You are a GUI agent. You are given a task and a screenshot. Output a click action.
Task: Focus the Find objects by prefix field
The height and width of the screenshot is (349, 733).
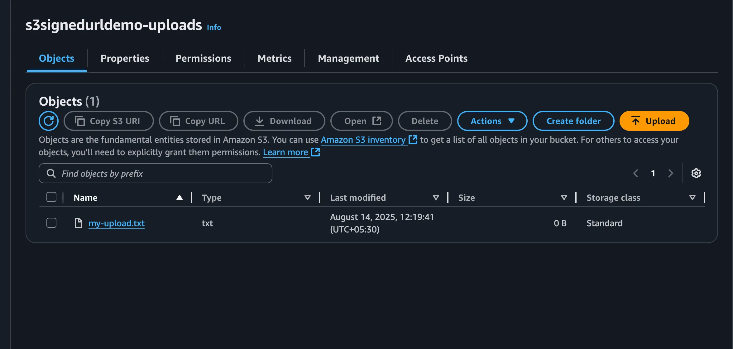156,173
